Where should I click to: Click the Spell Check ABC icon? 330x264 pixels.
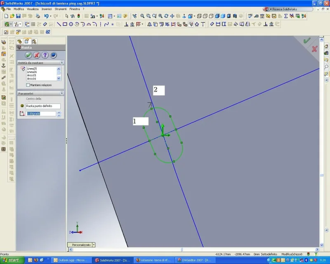point(250,16)
